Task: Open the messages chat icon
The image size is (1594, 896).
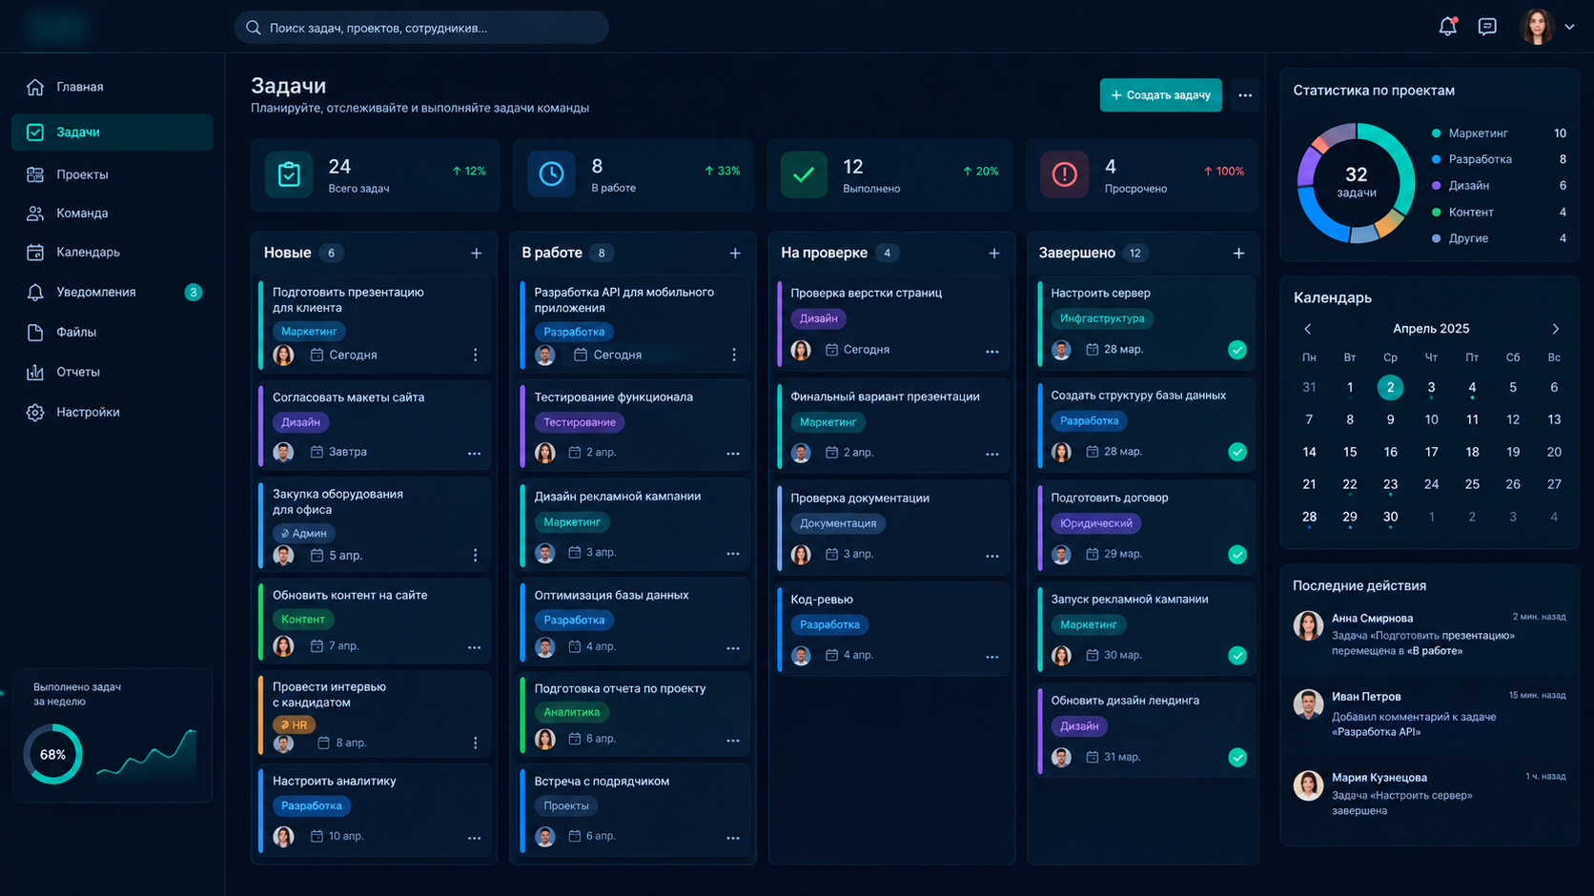Action: pos(1487,27)
